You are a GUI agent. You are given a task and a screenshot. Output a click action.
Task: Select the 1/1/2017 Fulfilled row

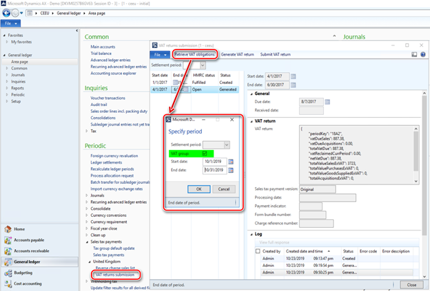tap(195, 83)
